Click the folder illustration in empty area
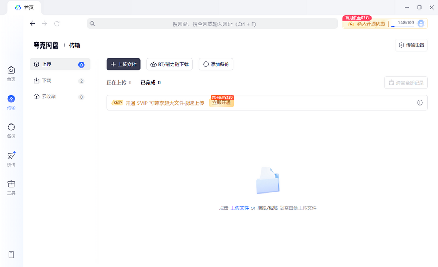438x267 pixels. [x=268, y=180]
